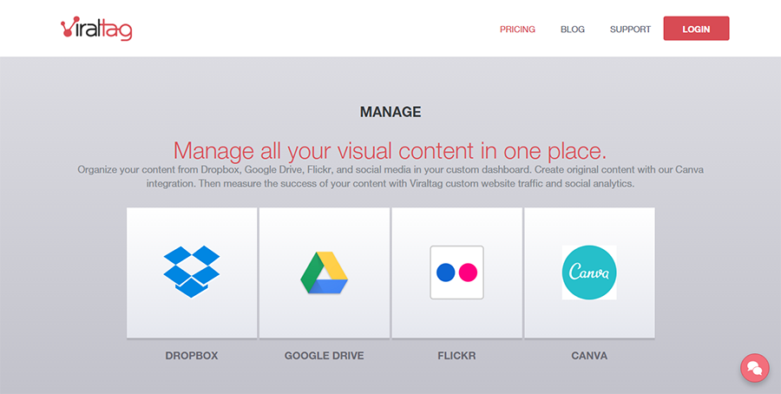Select the GOOGLE DRIVE label text
Viewport: 781px width, 394px height.
click(x=325, y=356)
